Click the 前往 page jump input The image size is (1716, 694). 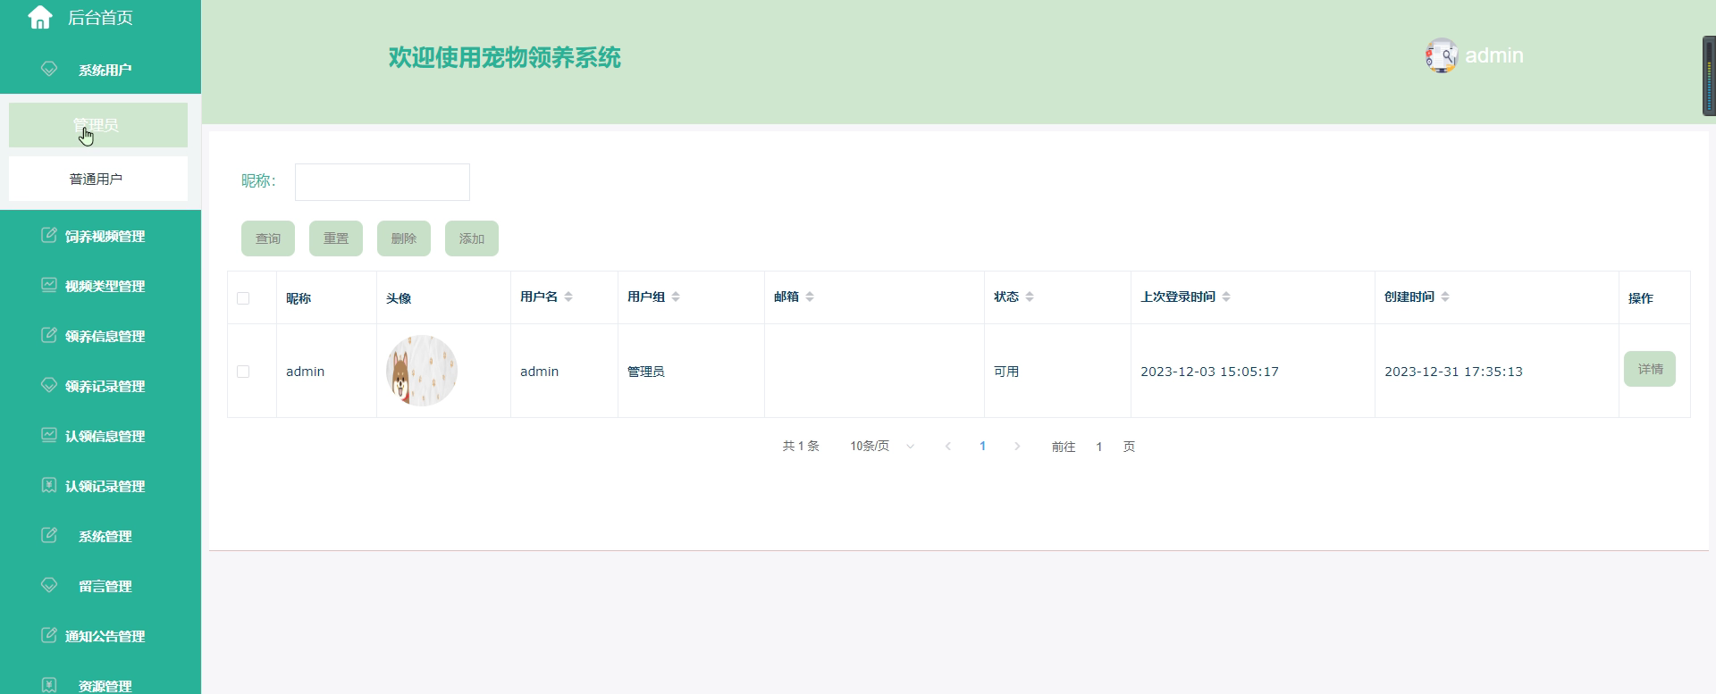(1099, 446)
